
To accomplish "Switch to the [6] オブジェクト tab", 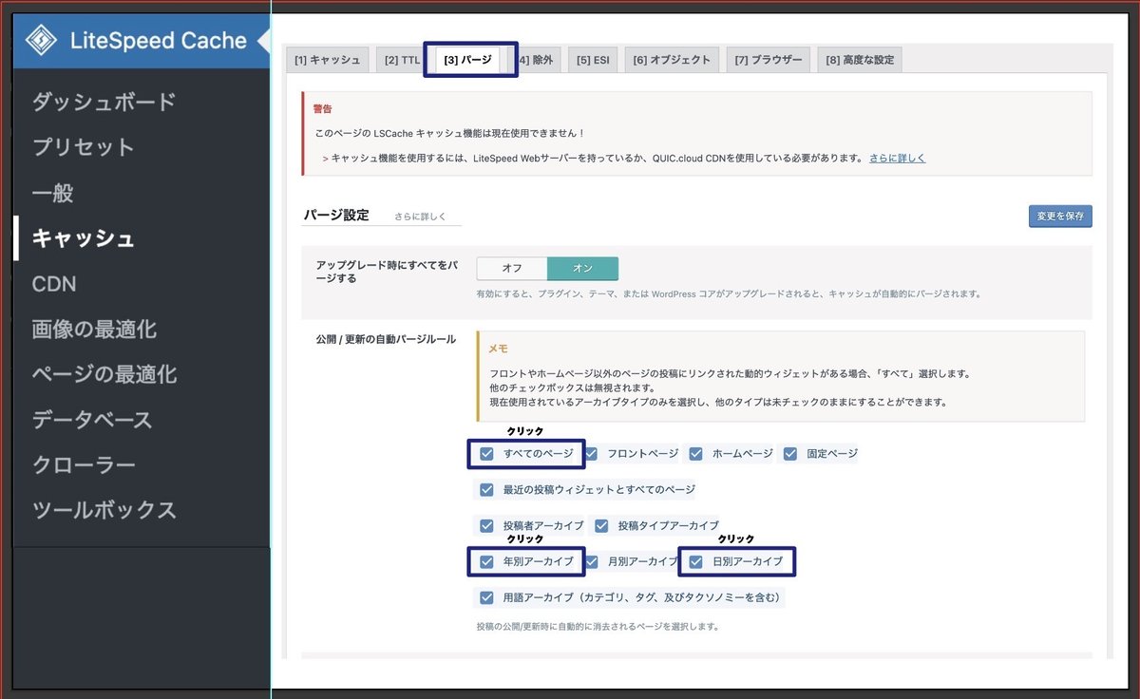I will 672,60.
